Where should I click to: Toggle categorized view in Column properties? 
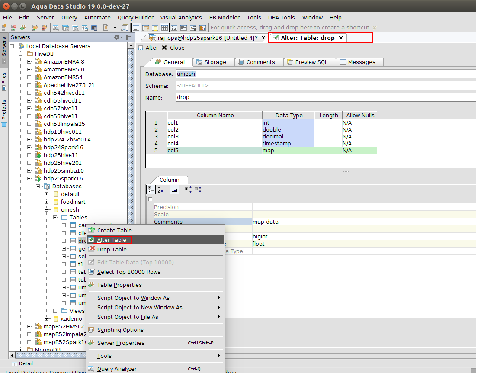click(151, 190)
